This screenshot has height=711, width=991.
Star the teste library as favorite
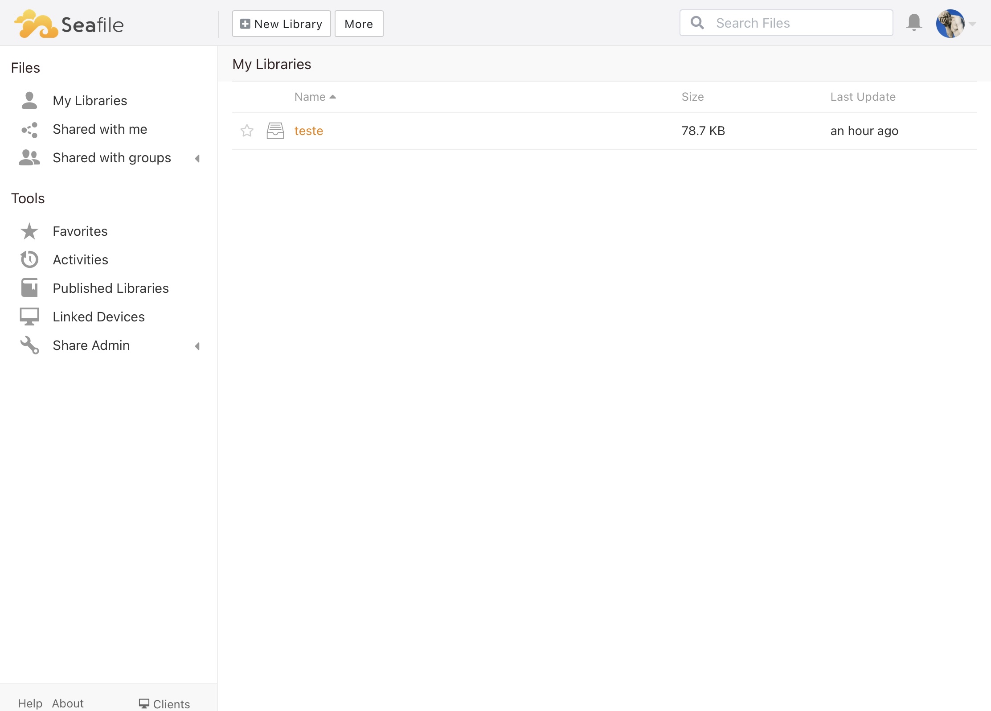(x=247, y=131)
